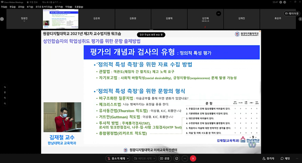Screen dimensions: 302x163
Task: Open the 파일 menu
Action: 4,7
